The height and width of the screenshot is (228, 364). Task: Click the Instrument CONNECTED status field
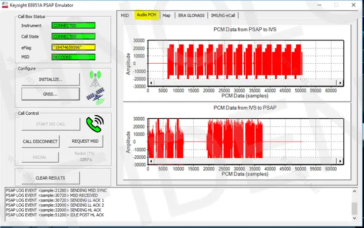tap(73, 26)
